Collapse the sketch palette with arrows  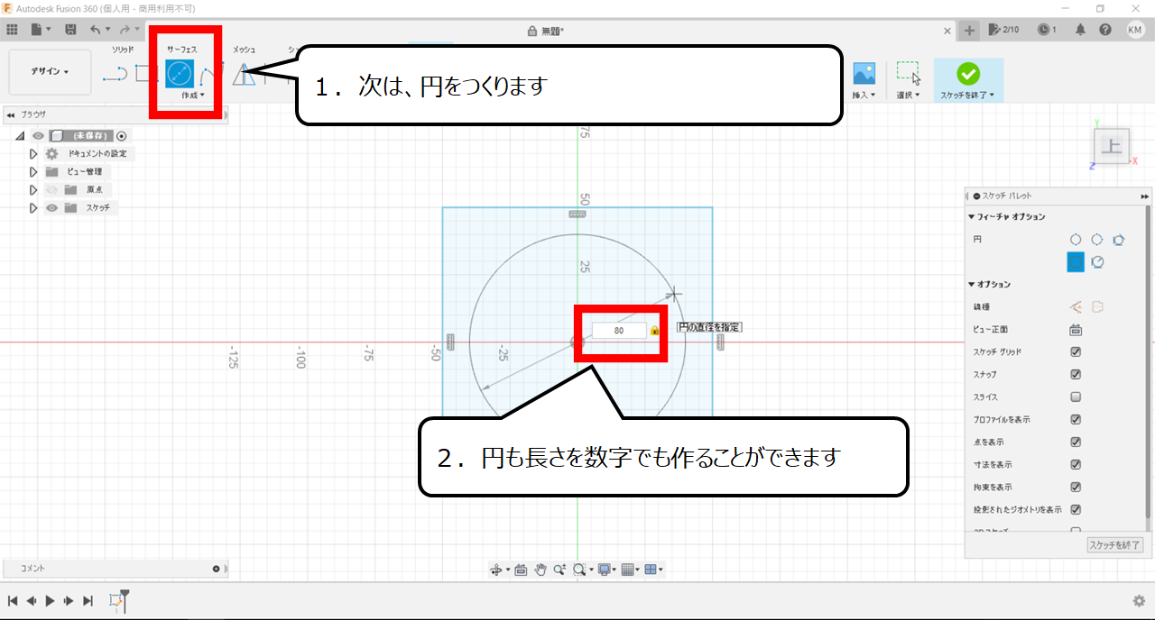click(x=1145, y=196)
